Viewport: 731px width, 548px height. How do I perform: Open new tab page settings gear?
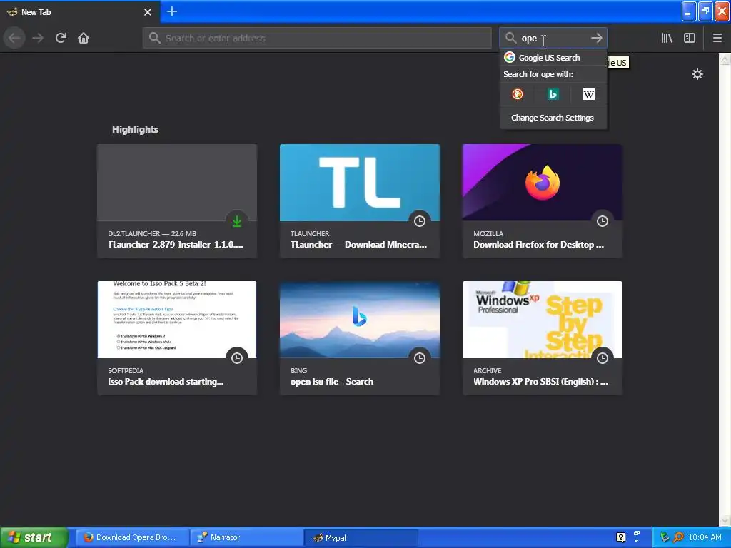tap(697, 74)
